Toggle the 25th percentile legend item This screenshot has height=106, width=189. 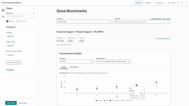tap(112, 100)
